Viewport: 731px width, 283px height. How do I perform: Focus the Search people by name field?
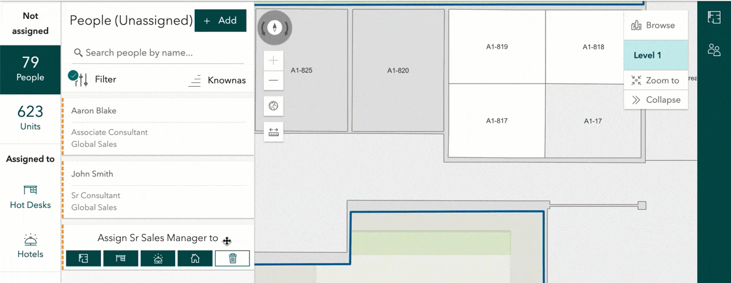point(158,52)
